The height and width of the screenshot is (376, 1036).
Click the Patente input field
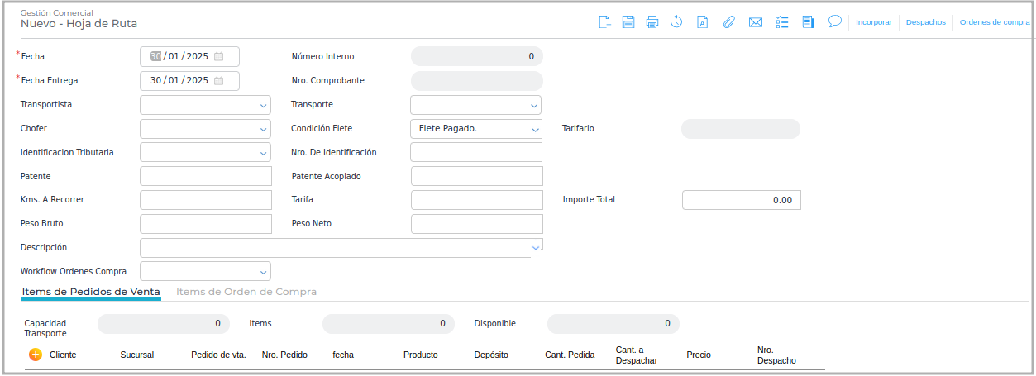coord(206,177)
